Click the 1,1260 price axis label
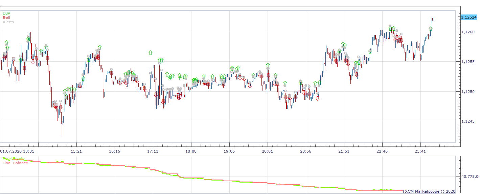The width and height of the screenshot is (480, 194). tap(468, 32)
